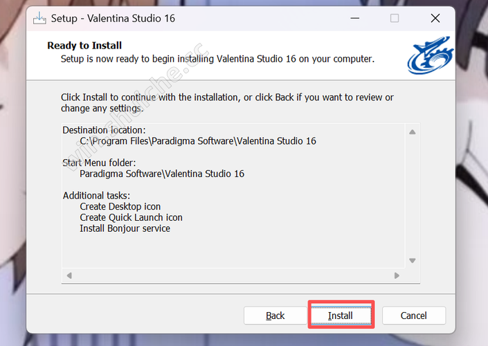Go Back to review settings
The width and height of the screenshot is (488, 346).
coord(275,316)
